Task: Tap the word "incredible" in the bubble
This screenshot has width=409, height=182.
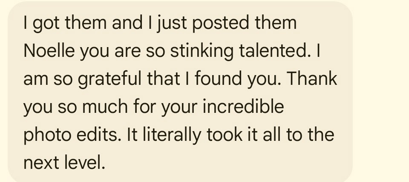Action: [x=243, y=107]
